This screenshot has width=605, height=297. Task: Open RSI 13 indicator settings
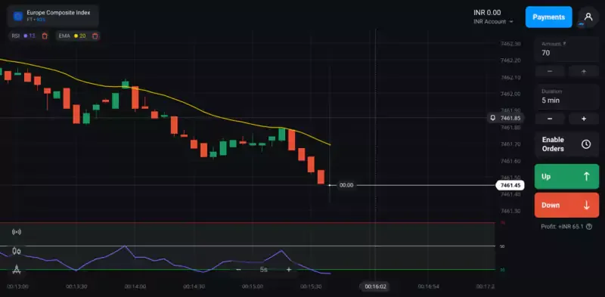tap(23, 36)
